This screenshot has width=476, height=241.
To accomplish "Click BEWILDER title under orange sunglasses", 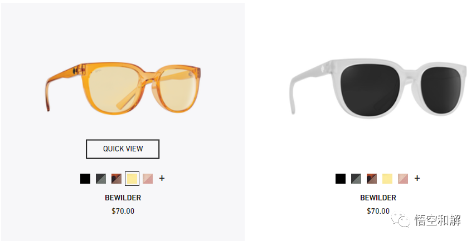I will 123,198.
